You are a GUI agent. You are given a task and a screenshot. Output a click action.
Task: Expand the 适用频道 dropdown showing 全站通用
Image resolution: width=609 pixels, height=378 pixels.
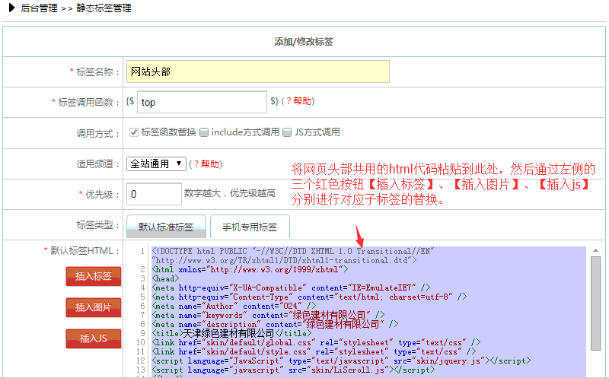(156, 164)
